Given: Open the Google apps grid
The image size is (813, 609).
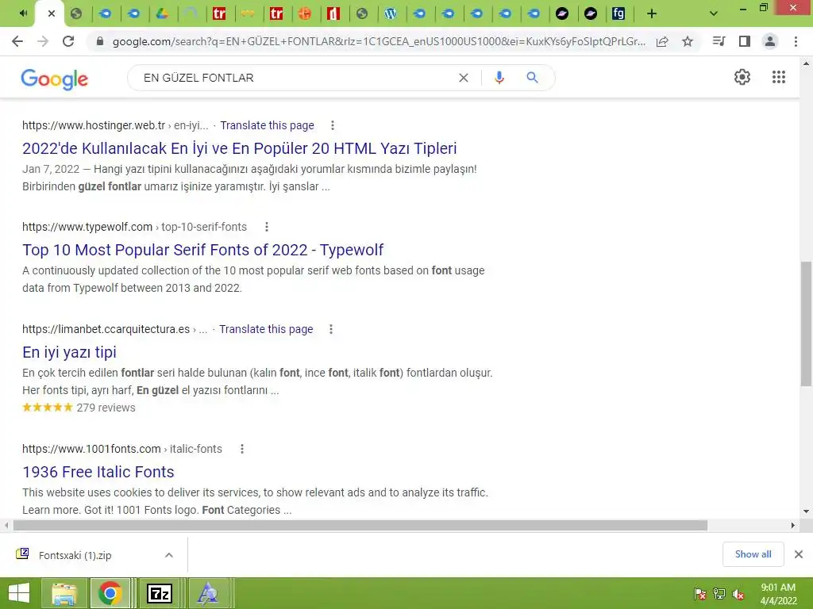Looking at the screenshot, I should [x=779, y=77].
